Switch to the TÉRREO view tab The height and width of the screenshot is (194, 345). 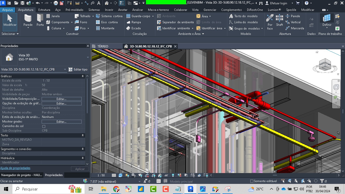click(103, 46)
